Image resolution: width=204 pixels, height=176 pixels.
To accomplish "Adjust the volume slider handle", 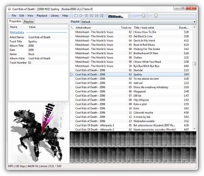I will (144, 15).
